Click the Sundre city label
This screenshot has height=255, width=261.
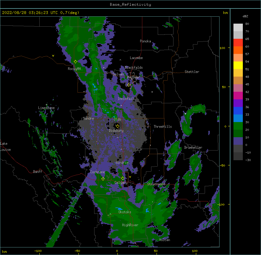[88, 118]
